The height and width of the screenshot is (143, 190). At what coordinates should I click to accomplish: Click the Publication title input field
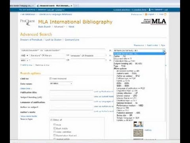coord(71,92)
